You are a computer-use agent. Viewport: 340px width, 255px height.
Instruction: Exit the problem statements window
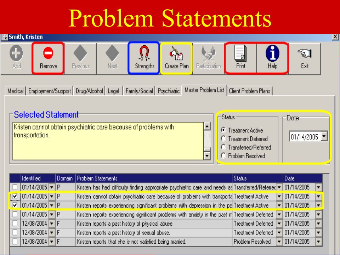pos(305,59)
